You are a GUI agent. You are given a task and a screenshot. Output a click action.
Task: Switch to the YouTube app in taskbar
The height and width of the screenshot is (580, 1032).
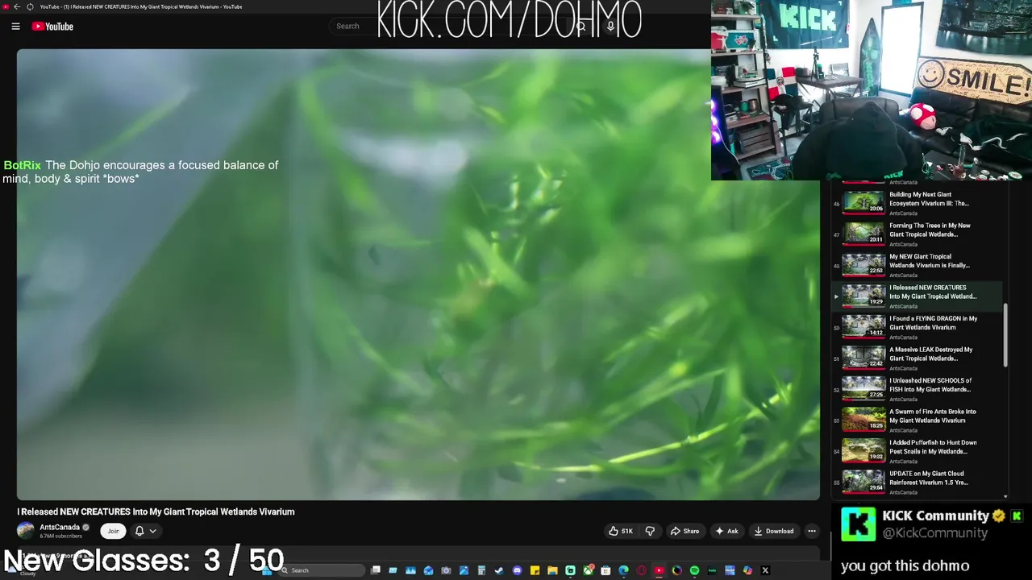tap(659, 570)
